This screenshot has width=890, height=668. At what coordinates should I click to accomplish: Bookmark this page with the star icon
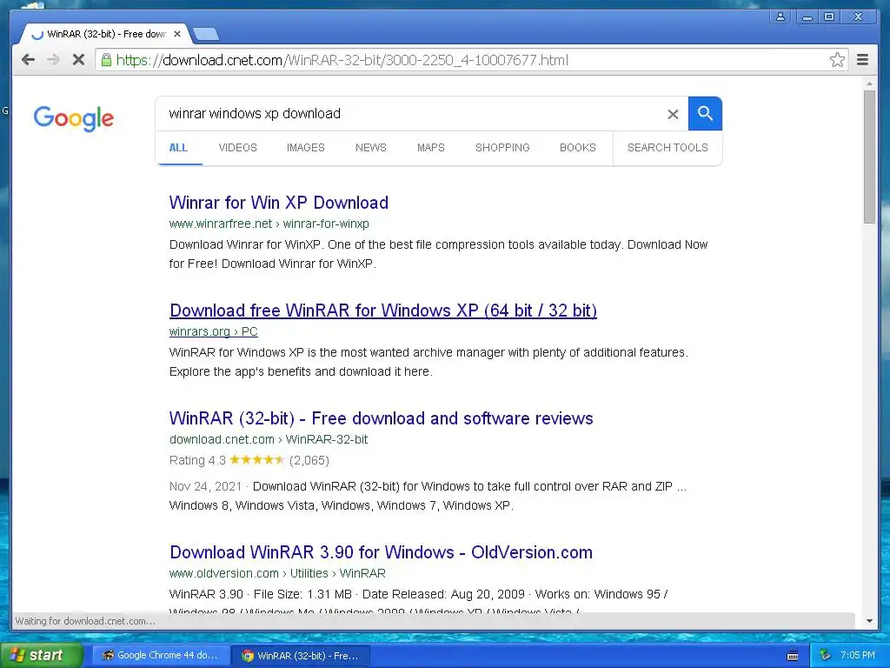[837, 60]
